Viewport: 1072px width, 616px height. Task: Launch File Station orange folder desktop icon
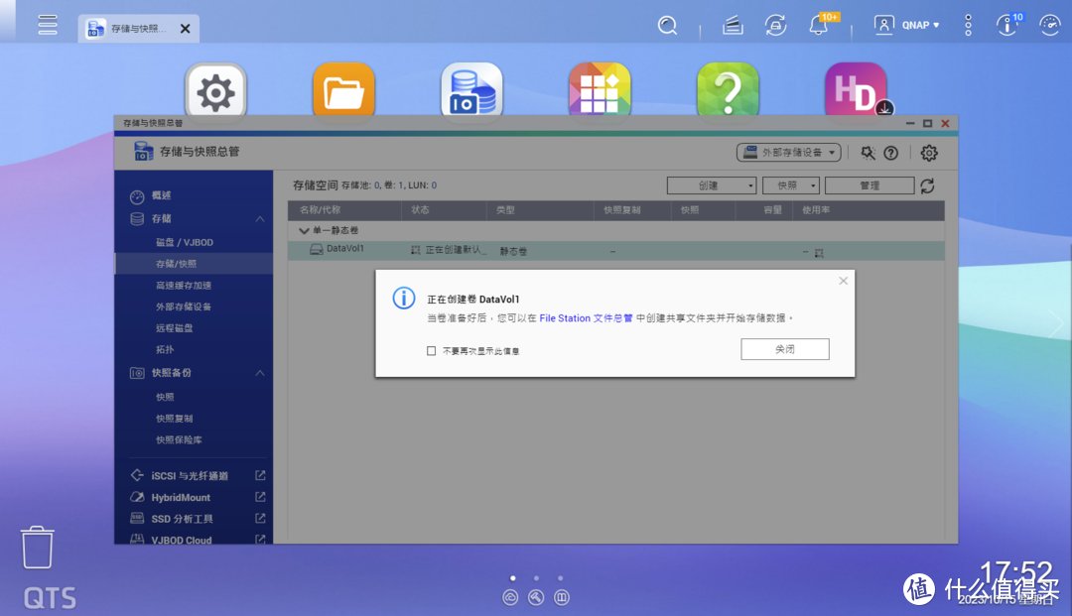pos(343,91)
